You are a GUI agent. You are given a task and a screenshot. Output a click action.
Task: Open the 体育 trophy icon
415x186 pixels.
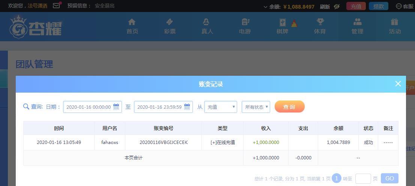(x=320, y=22)
